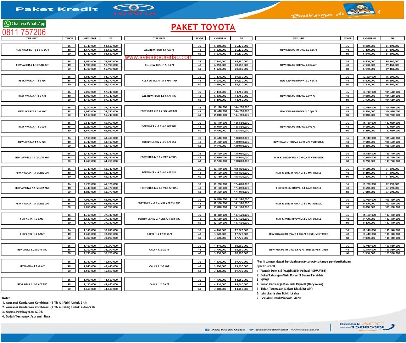The height and width of the screenshot is (343, 406).
Task: Select NEW KIJANG INNOVA 2.4 Q A/T DIESEL VENTURER
Action: (298, 249)
